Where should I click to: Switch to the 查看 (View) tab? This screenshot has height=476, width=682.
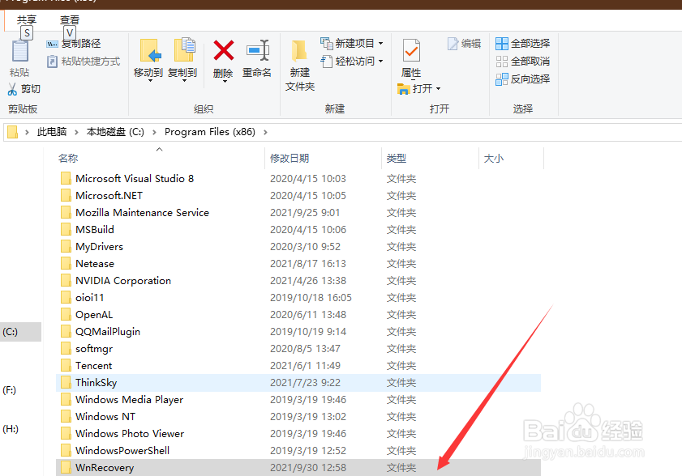click(70, 19)
